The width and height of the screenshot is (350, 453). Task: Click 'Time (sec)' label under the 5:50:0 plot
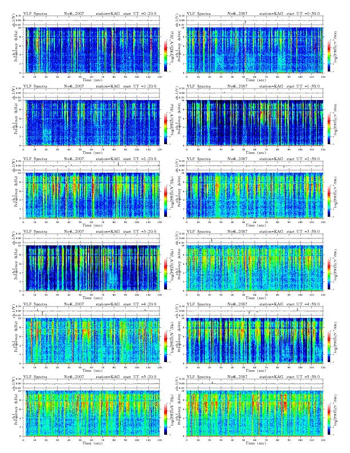(x=256, y=443)
